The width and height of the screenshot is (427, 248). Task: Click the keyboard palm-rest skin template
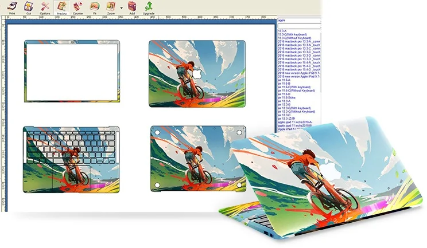71,159
